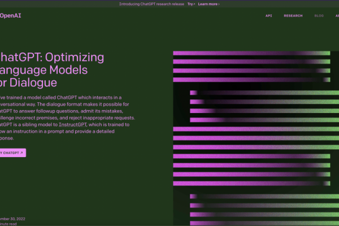
Task: Click the 'minute read' label
Action: coord(8,224)
